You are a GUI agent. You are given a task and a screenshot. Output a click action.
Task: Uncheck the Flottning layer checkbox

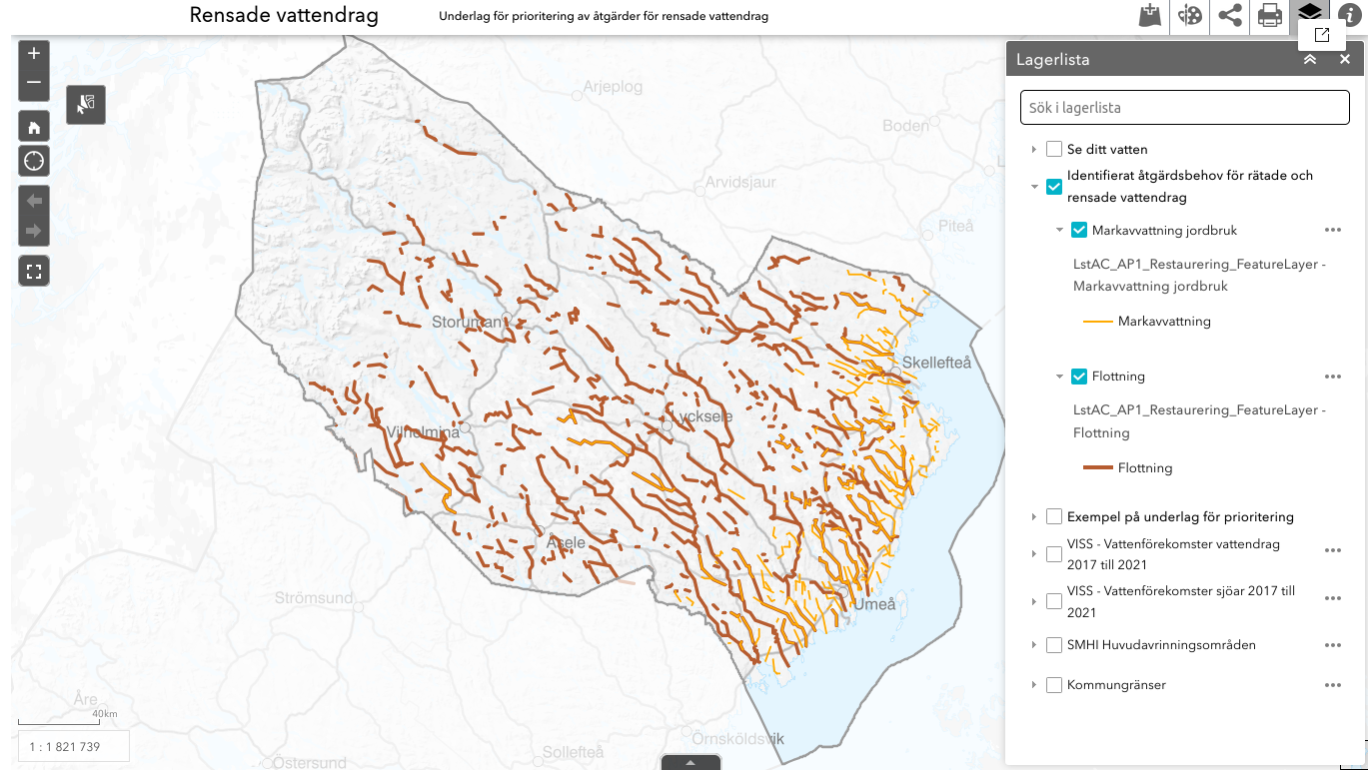1079,377
